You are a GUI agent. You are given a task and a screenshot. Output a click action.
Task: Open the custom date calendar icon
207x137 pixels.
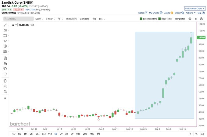click(98, 134)
